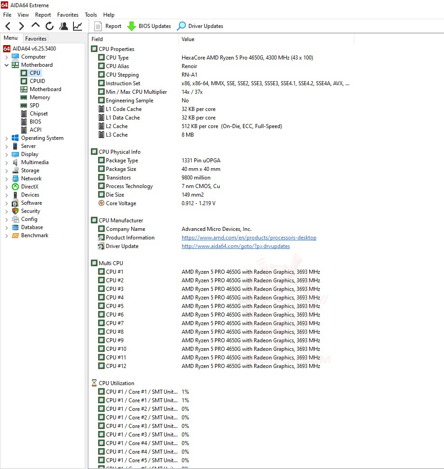Click the Field column header
This screenshot has height=469, width=444.
[133, 39]
